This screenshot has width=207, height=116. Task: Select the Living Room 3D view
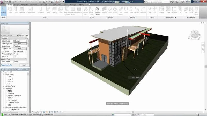pyautogui.click(x=12, y=100)
